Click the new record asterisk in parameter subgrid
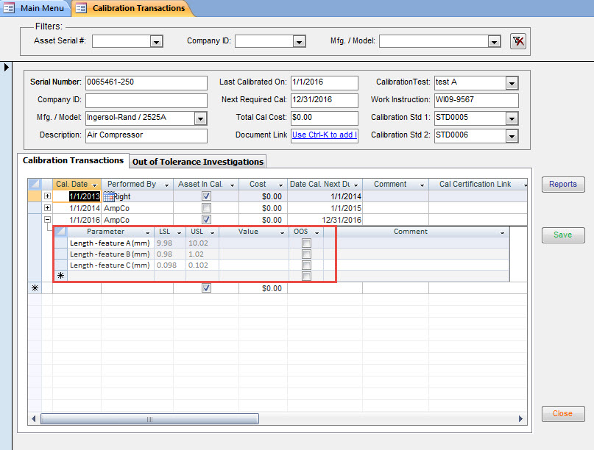The width and height of the screenshot is (594, 450). click(60, 276)
